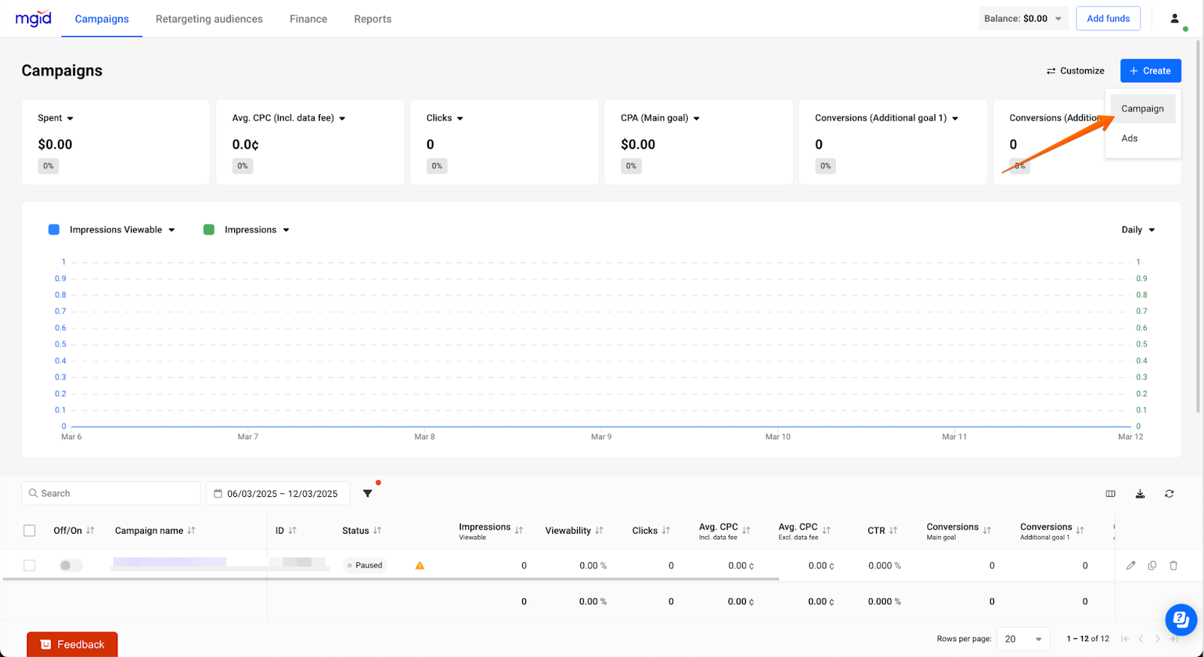The height and width of the screenshot is (657, 1204).
Task: Switch to the Finance tab
Action: [x=309, y=19]
